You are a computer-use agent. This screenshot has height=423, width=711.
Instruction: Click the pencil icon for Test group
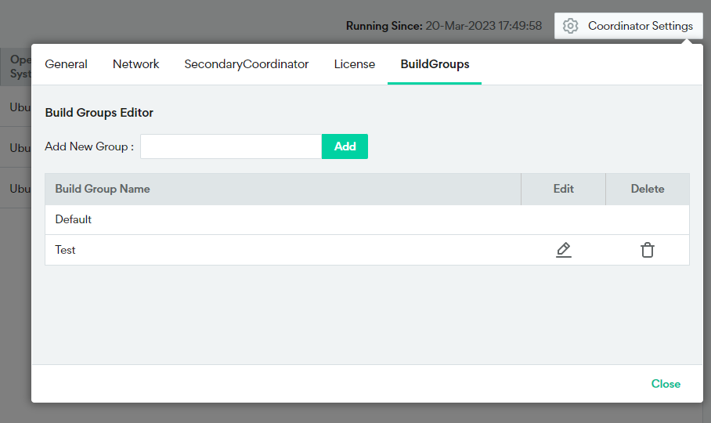point(563,250)
